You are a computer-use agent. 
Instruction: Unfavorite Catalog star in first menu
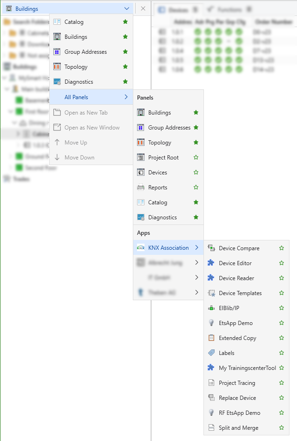click(125, 22)
